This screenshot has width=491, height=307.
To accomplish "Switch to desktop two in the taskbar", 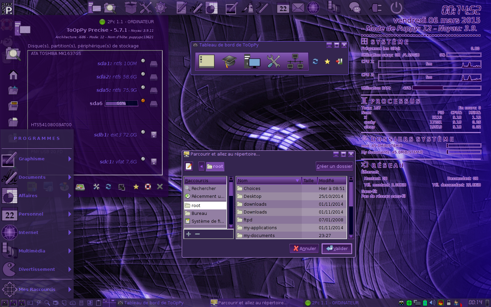I will 13,303.
